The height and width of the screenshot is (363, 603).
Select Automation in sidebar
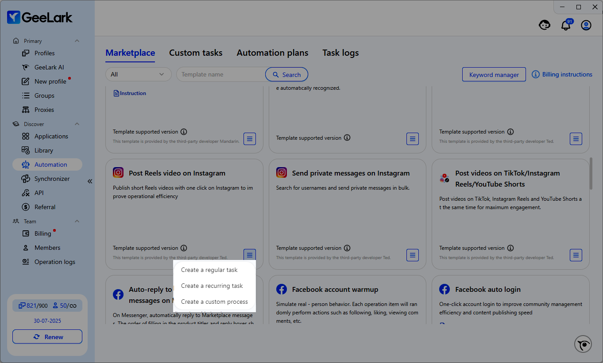(x=47, y=164)
